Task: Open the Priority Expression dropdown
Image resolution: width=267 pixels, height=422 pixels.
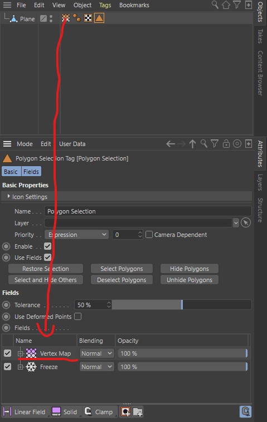Action: click(x=77, y=235)
